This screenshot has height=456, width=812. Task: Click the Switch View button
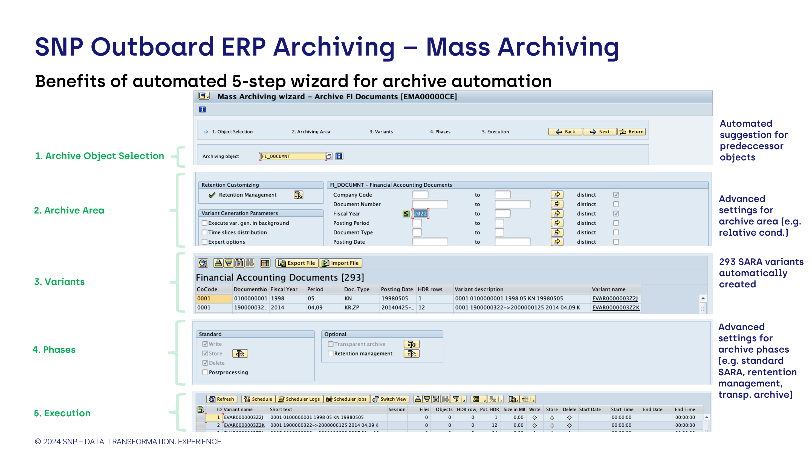390,399
